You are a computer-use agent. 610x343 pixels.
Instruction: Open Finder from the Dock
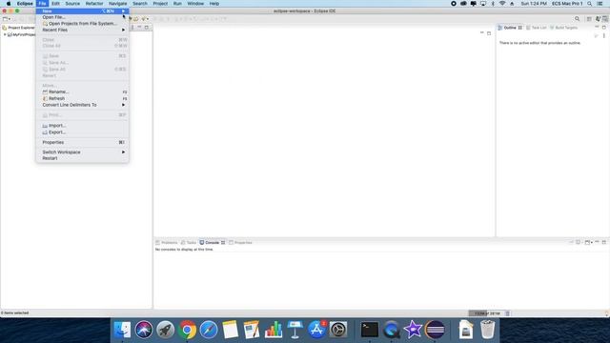point(122,330)
